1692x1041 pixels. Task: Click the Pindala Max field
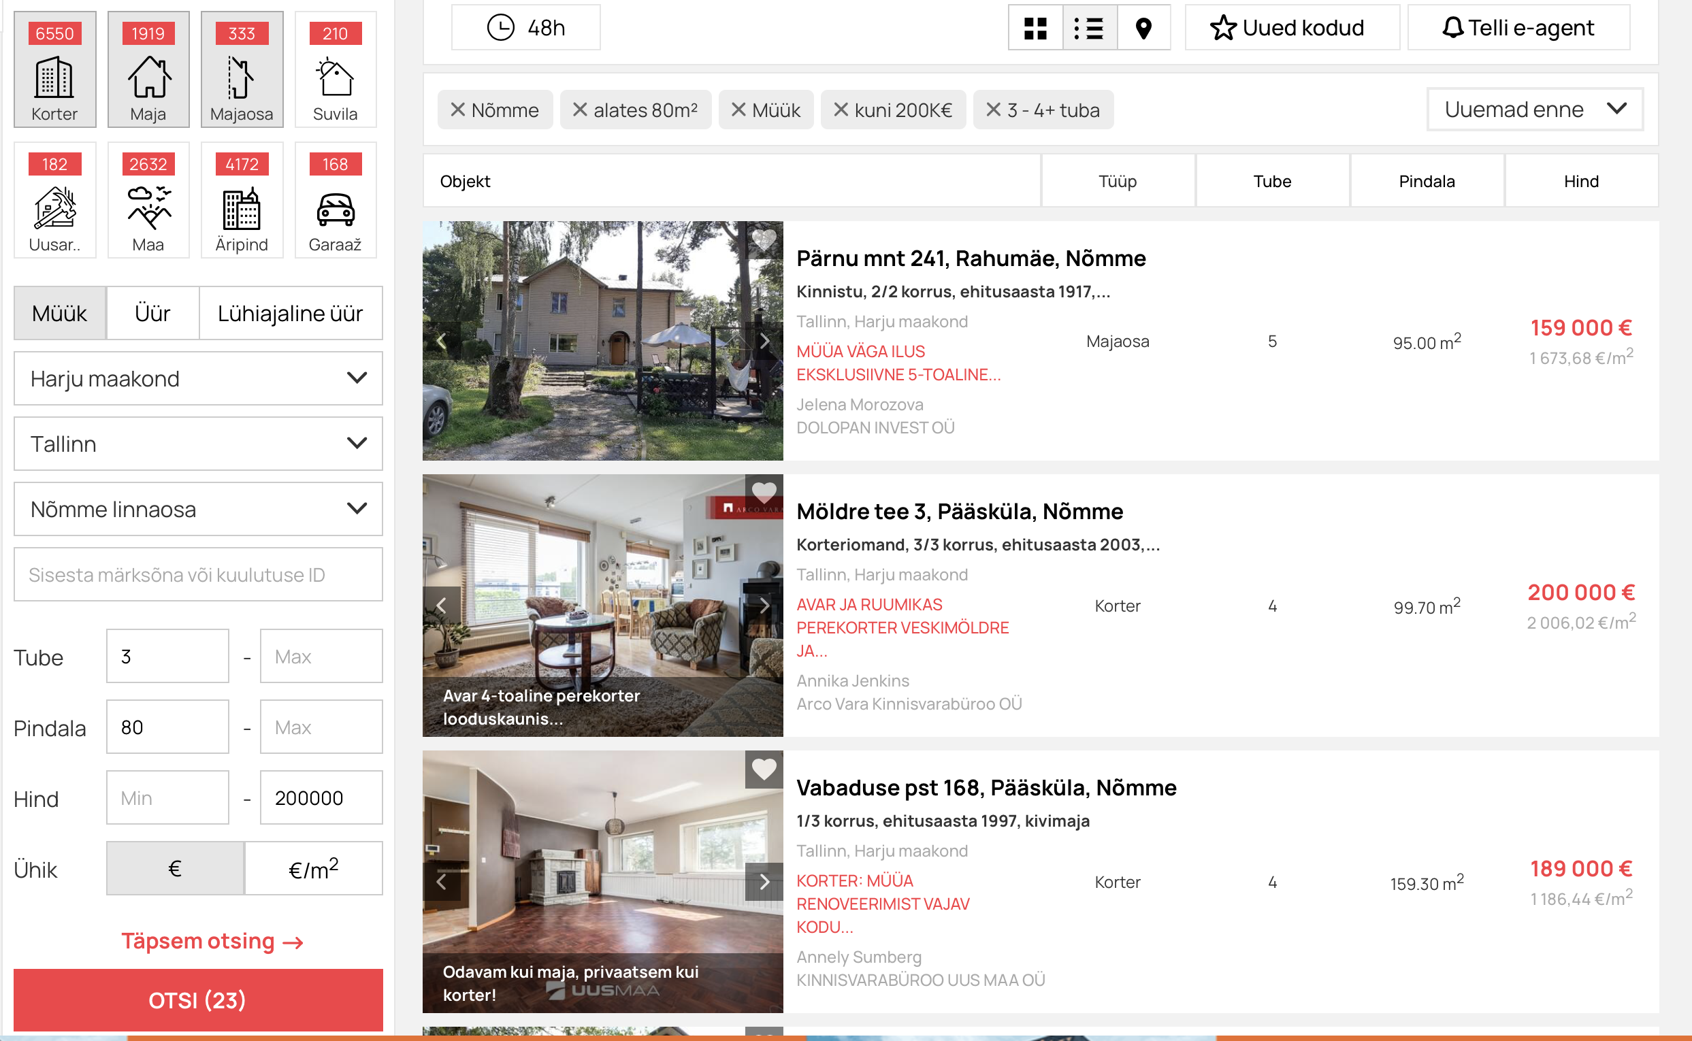coord(321,727)
